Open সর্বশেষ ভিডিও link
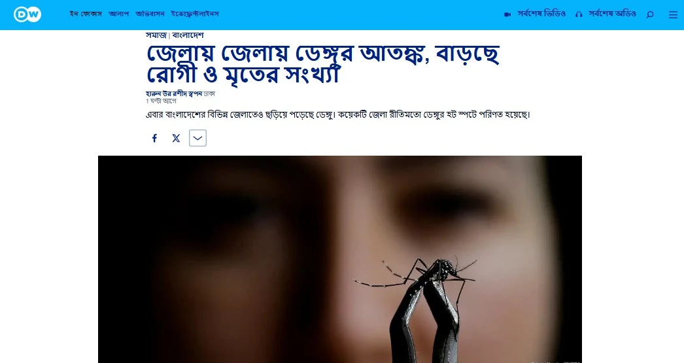The height and width of the screenshot is (363, 684). click(542, 14)
